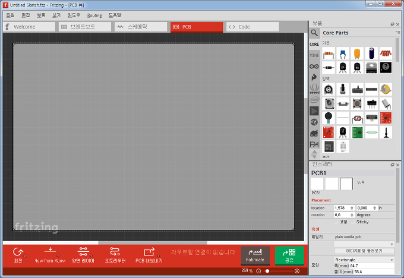Pick the diode part icon
Screen dimensions: 404x278
(329, 68)
